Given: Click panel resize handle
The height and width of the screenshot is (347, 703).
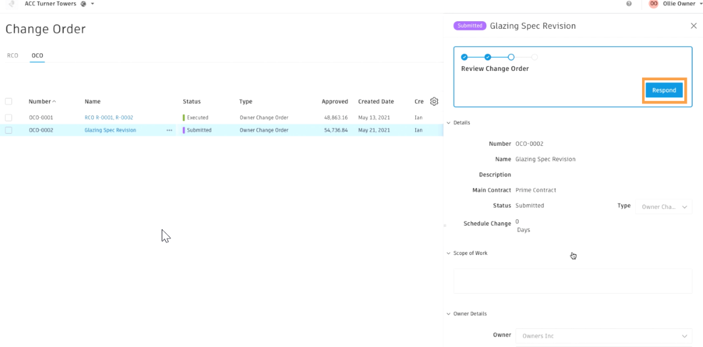Looking at the screenshot, I should (x=445, y=225).
